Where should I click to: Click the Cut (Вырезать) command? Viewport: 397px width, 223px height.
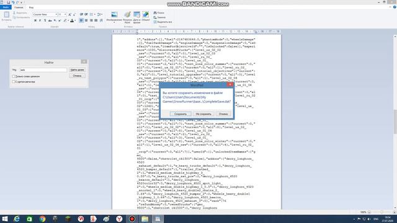click(20, 12)
